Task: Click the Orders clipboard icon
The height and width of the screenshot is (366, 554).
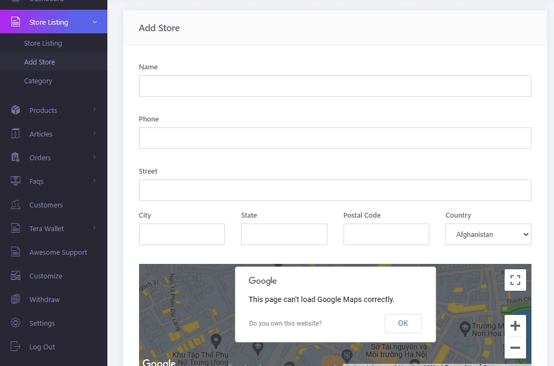Action: (x=16, y=157)
